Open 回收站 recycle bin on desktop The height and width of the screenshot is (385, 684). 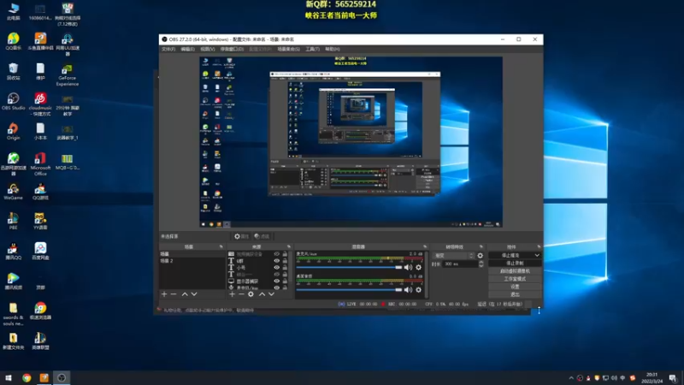13,72
